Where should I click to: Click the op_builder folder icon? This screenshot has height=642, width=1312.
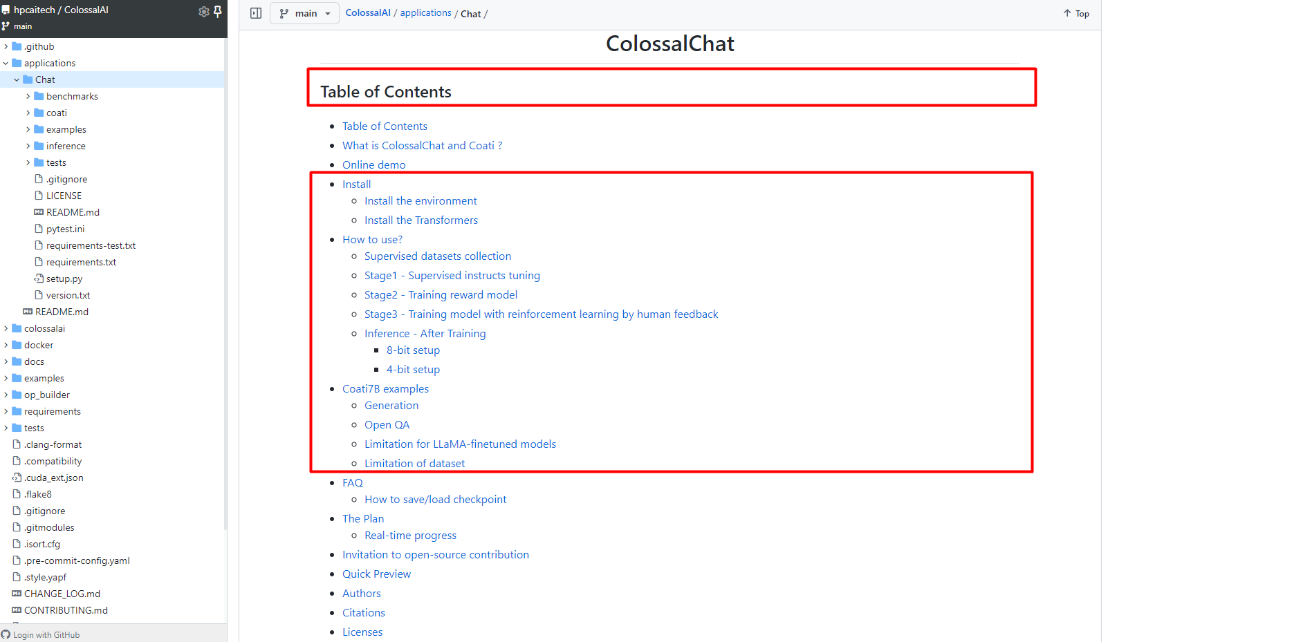pos(17,395)
